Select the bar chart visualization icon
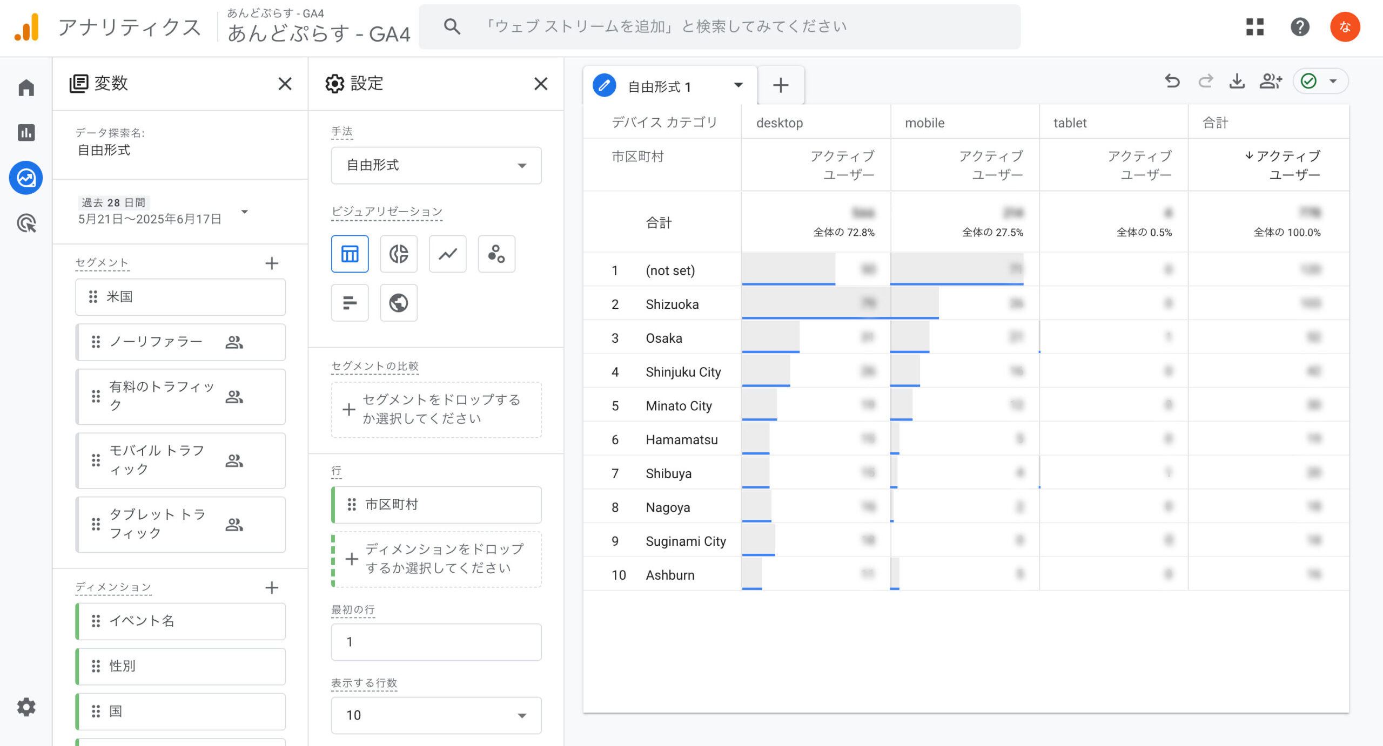1383x746 pixels. point(350,303)
